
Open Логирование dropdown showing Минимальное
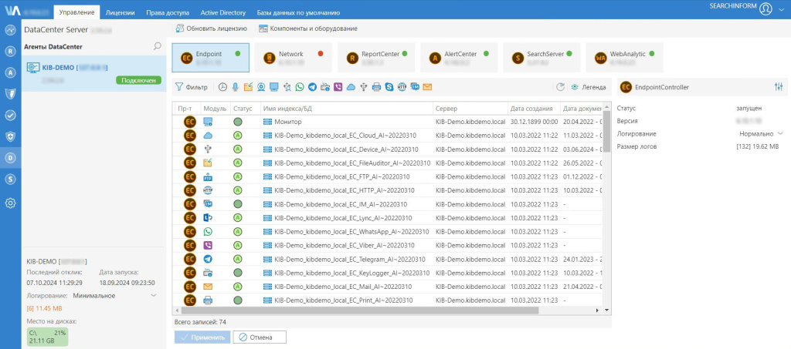pyautogui.click(x=152, y=295)
